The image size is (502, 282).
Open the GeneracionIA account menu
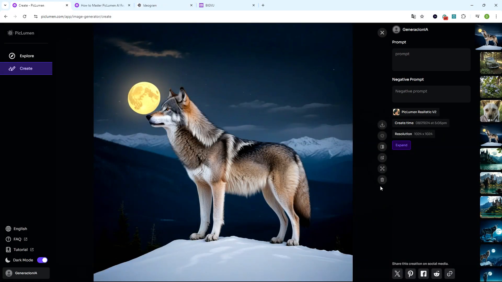[26, 273]
